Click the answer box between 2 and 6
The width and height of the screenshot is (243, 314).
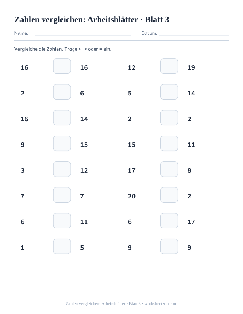[x=62, y=92]
